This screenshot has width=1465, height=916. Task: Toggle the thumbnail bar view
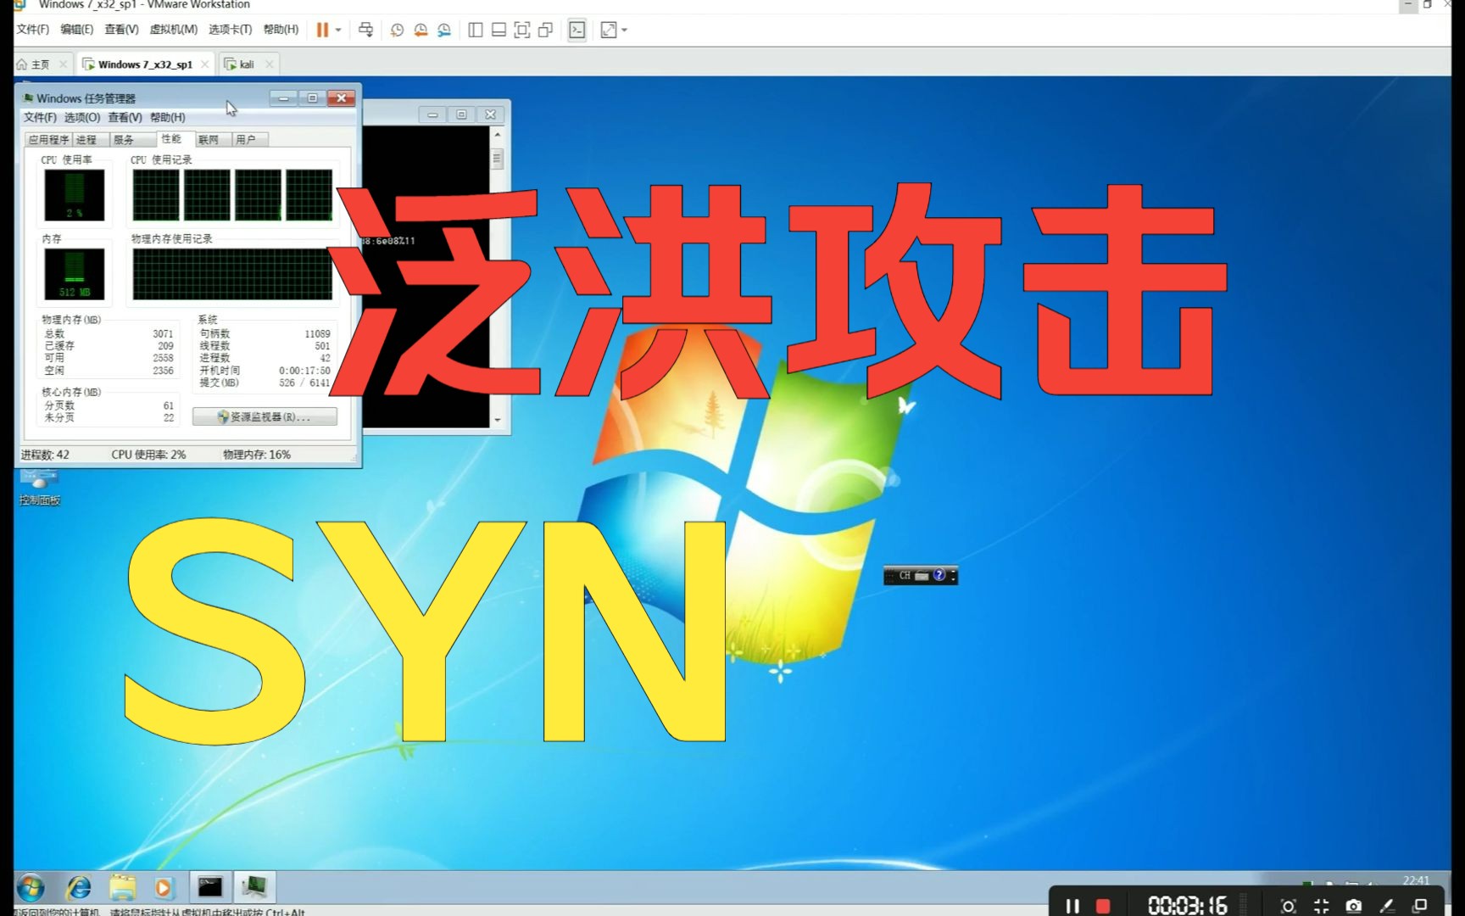(x=499, y=30)
